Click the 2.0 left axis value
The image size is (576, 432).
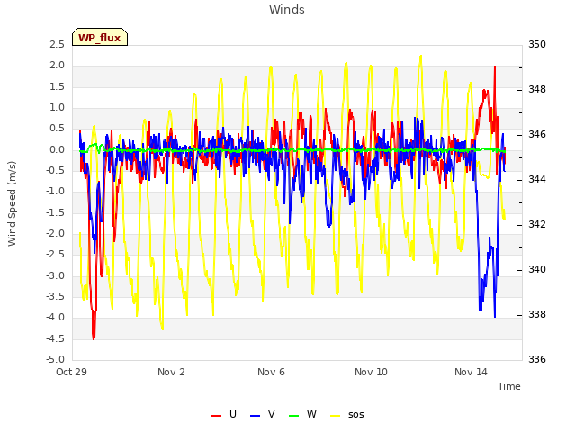(x=57, y=66)
